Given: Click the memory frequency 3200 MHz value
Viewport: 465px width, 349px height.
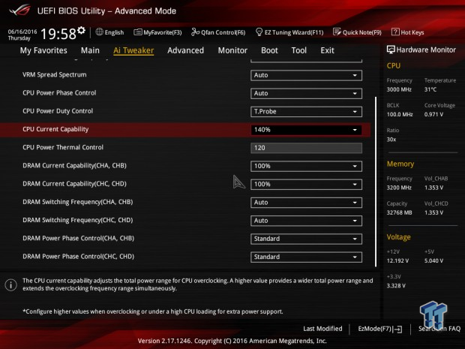Looking at the screenshot, I should 399,188.
